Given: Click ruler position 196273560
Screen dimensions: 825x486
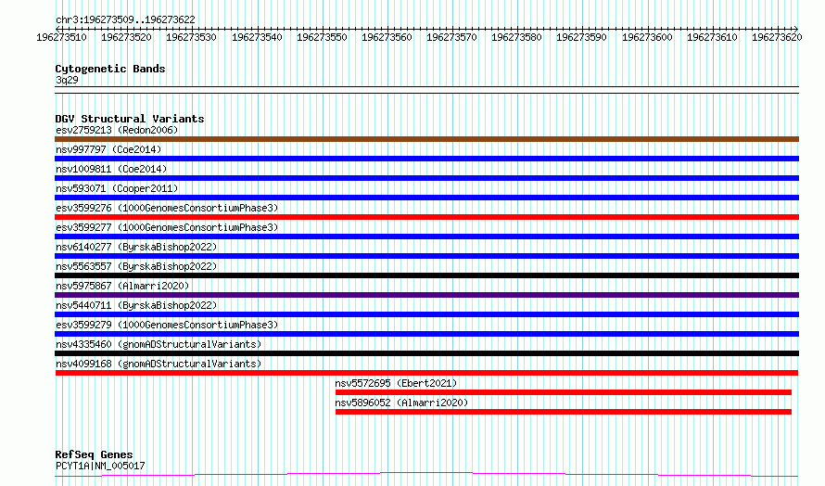Looking at the screenshot, I should click(387, 37).
